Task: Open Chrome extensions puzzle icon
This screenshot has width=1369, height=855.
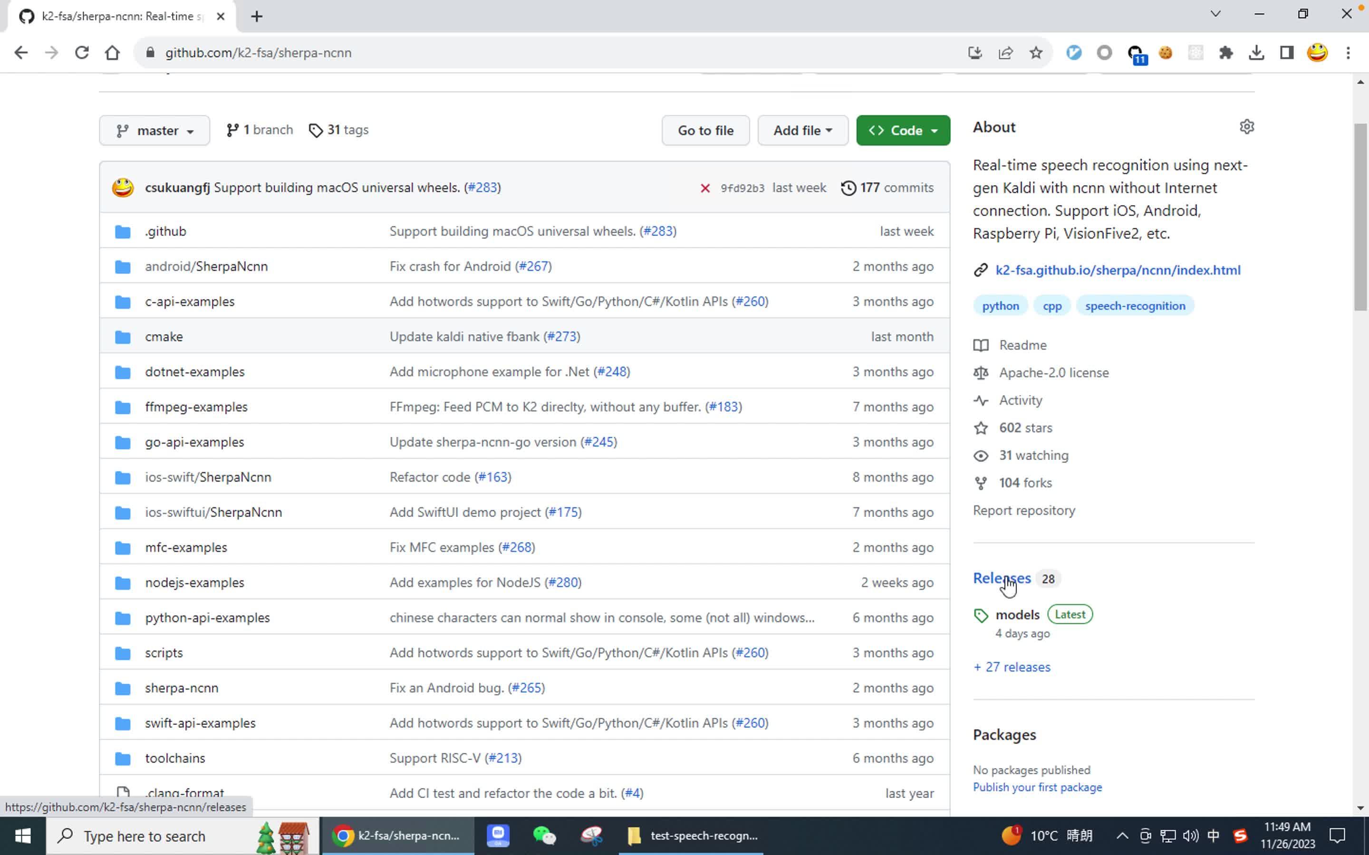Action: pos(1225,53)
